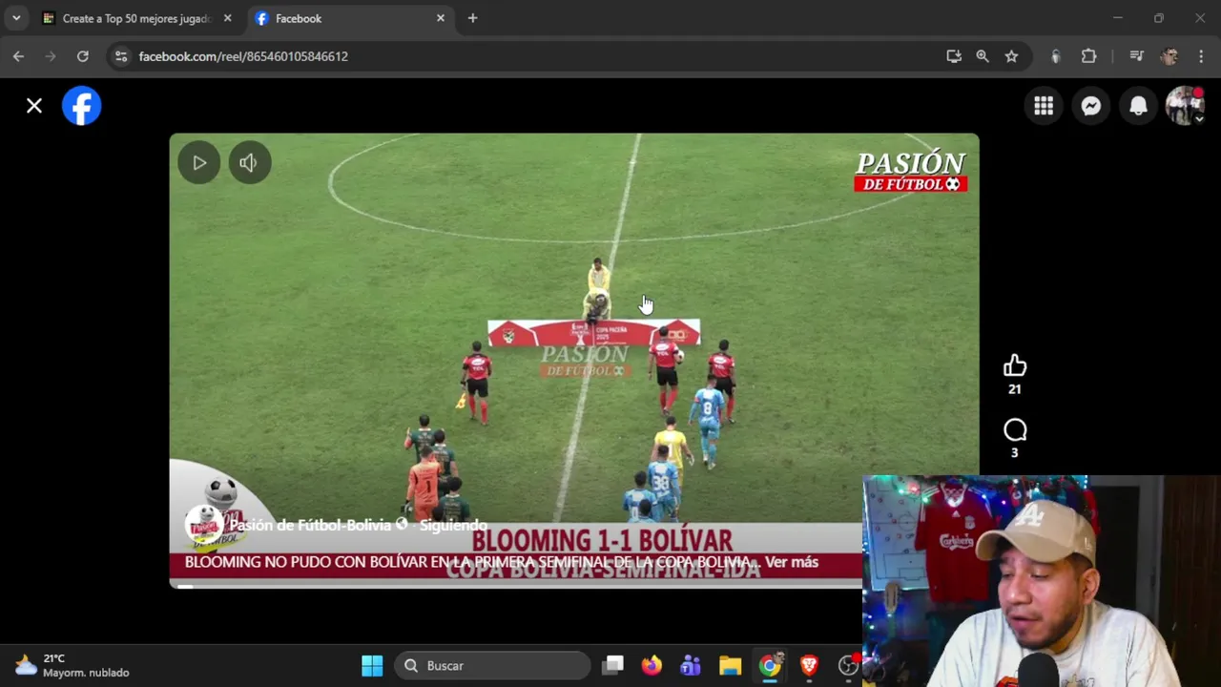The image size is (1221, 687).
Task: Install the app via the address bar icon
Action: click(954, 56)
